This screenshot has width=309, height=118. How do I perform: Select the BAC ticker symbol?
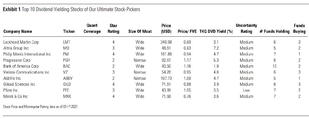click(x=67, y=66)
